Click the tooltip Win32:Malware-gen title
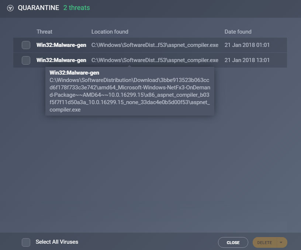 click(x=74, y=73)
